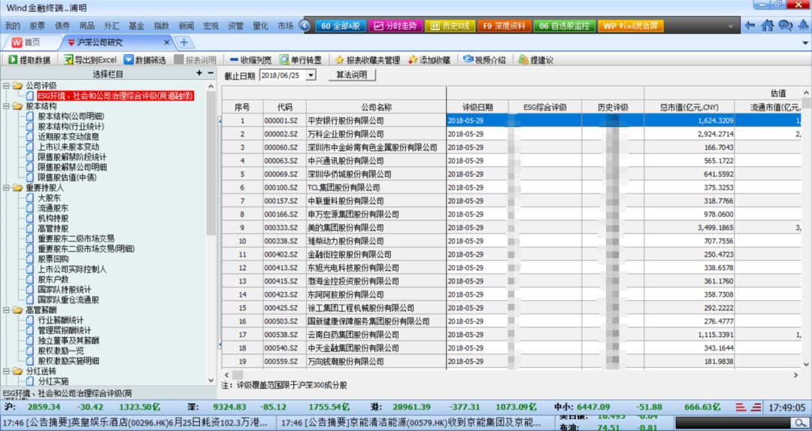812x431 pixels.
Task: Open the chat bubbles icon
Action: coord(785,26)
